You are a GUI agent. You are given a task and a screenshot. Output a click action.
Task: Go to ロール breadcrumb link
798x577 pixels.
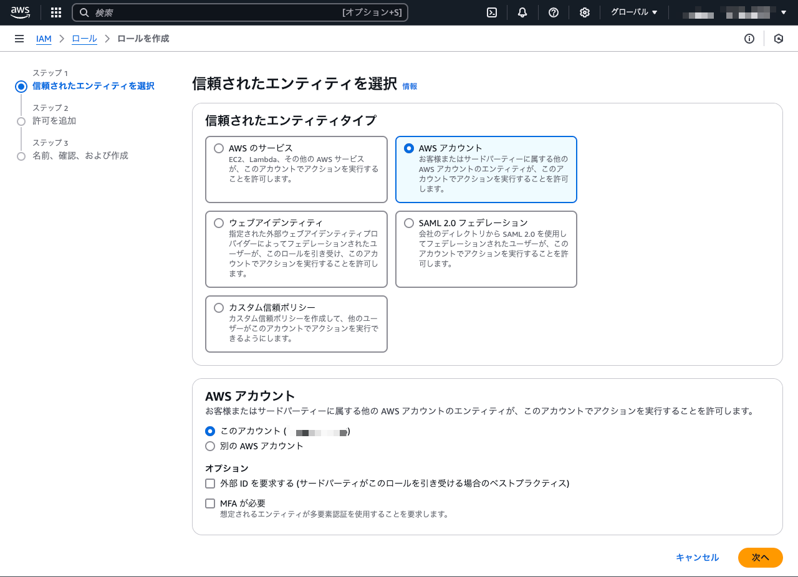point(84,39)
